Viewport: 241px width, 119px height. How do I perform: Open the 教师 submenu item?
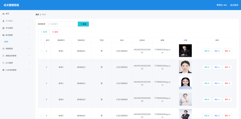(6, 42)
